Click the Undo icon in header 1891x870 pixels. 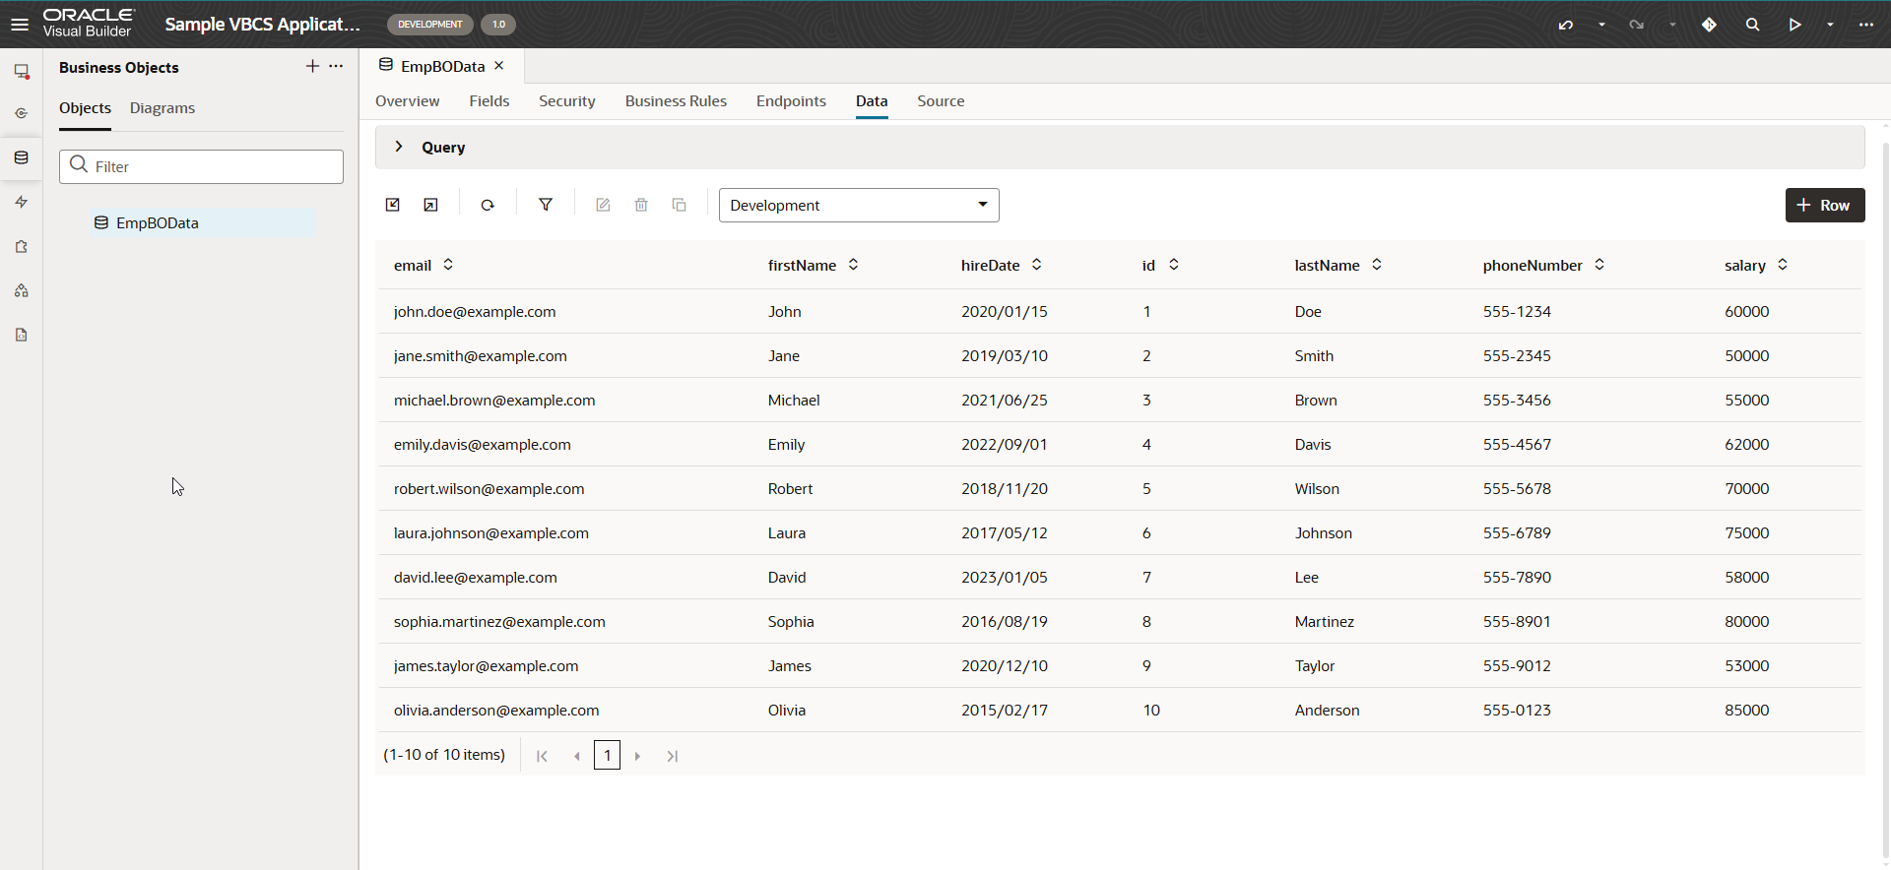point(1566,25)
